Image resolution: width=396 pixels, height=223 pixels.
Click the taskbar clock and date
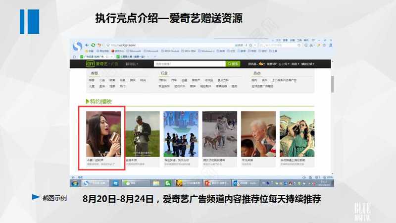(x=325, y=183)
